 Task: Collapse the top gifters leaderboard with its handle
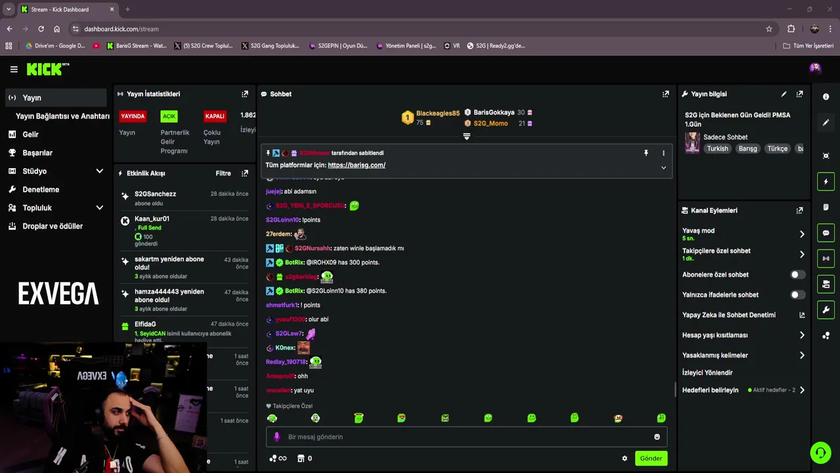coord(467,137)
